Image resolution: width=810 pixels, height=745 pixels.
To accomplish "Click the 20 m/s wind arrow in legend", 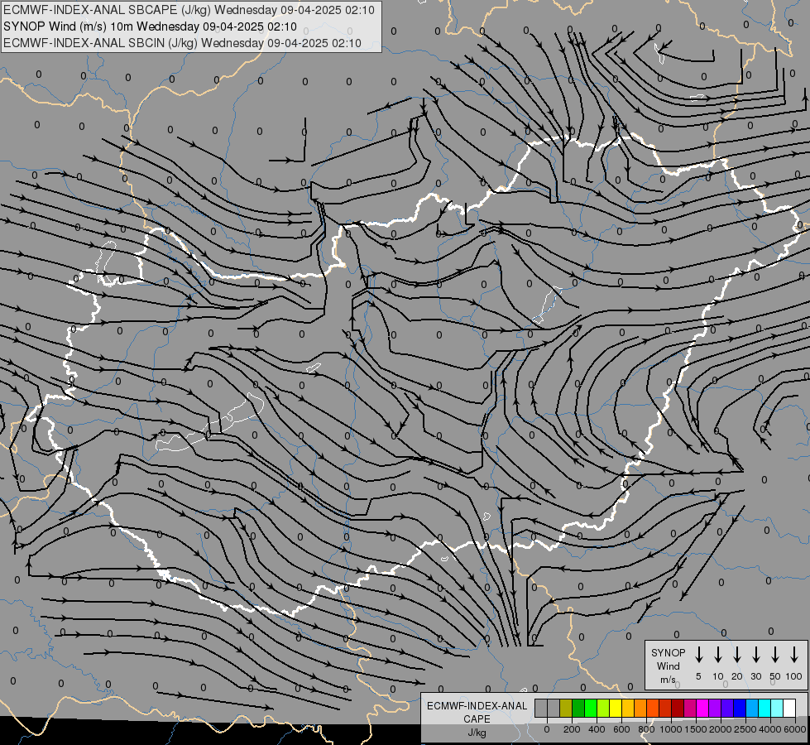I will 737,655.
